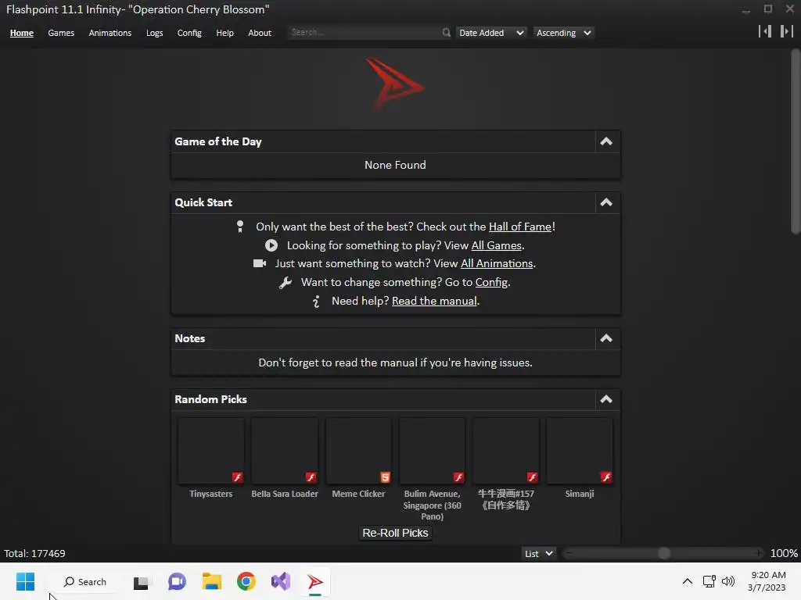Launch Google Chrome from taskbar
Viewport: 801px width, 600px height.
[x=246, y=581]
